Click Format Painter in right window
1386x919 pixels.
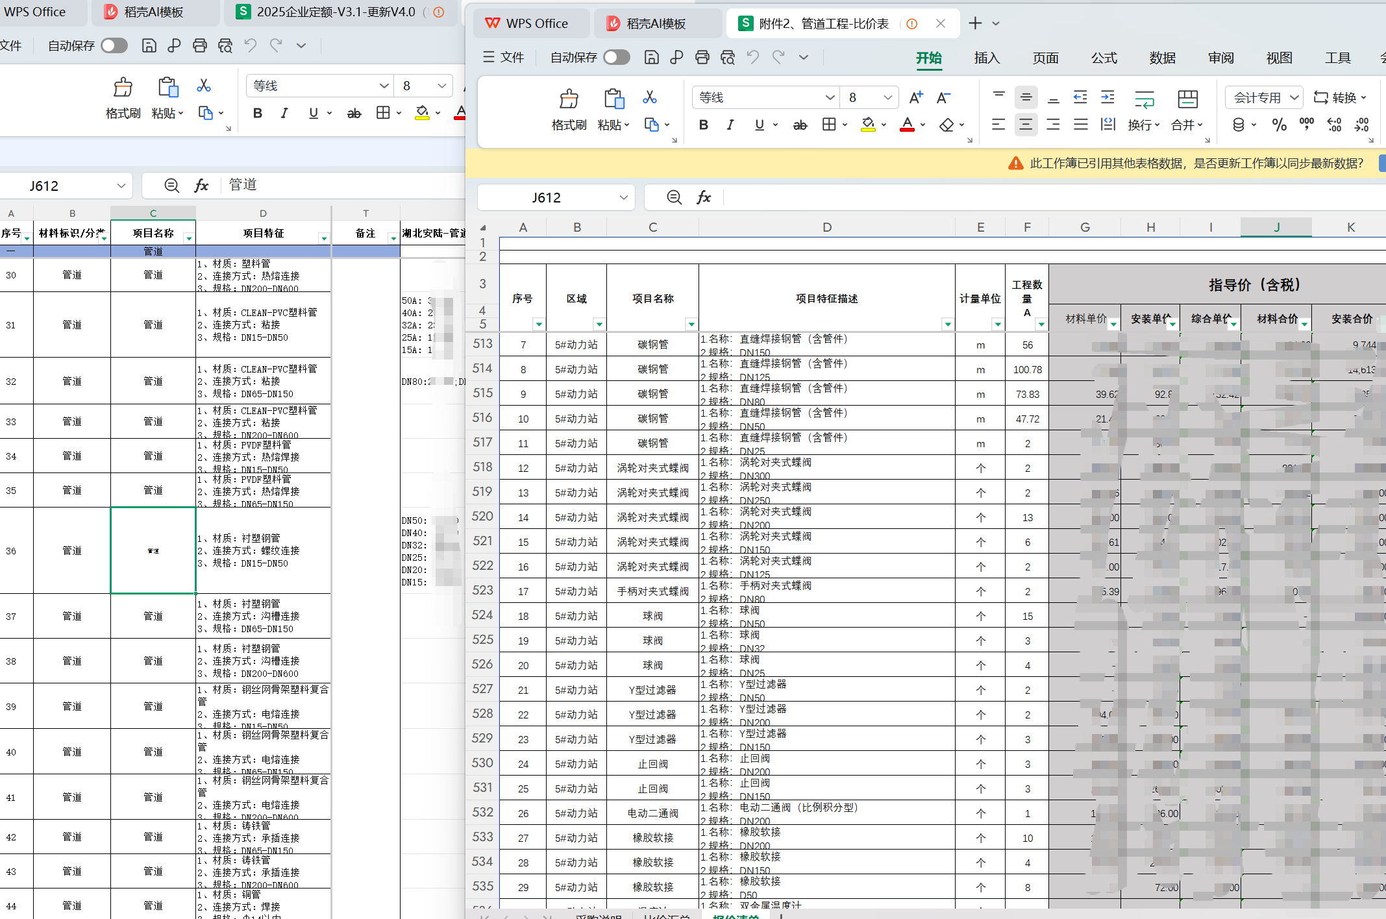[569, 110]
